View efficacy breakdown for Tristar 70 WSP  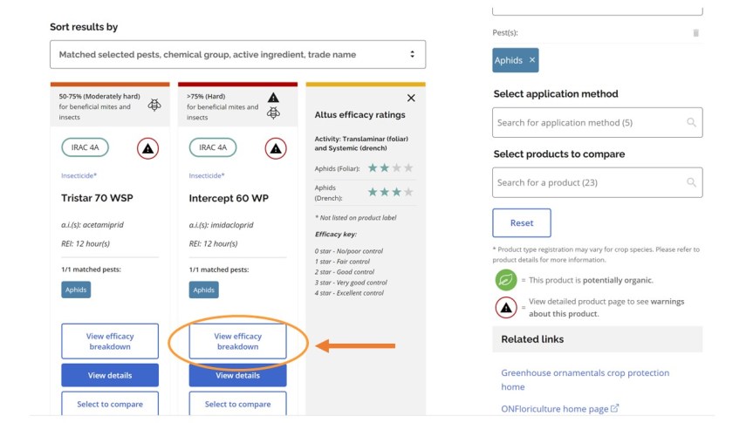pyautogui.click(x=110, y=341)
